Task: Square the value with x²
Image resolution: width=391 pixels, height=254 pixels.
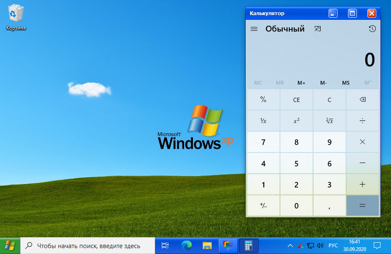Action: (x=296, y=121)
